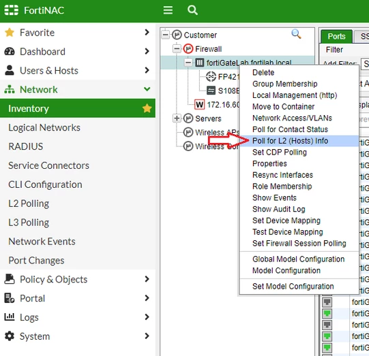The width and height of the screenshot is (369, 356).
Task: Choose Set Device Mapping
Action: (299, 221)
